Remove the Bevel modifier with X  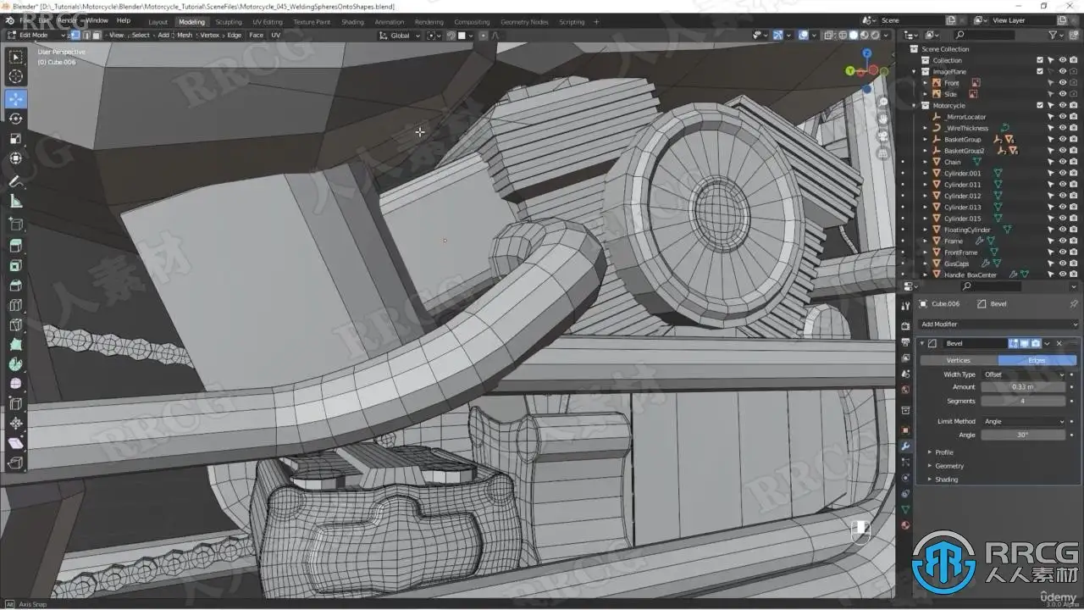[x=1059, y=343]
